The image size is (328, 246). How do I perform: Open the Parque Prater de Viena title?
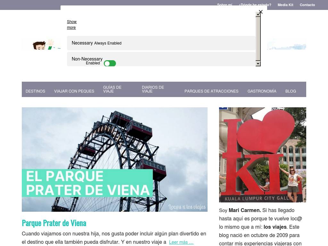point(54,223)
